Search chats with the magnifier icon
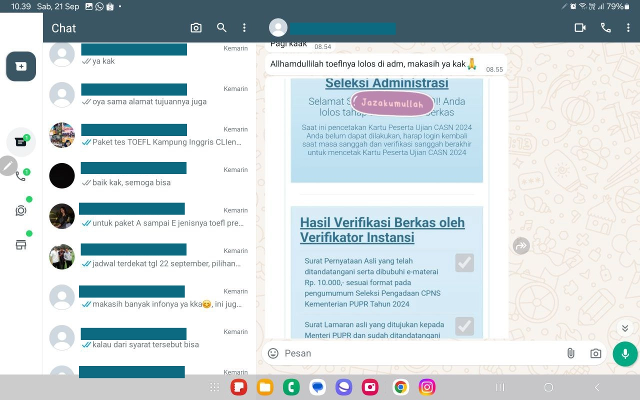 point(221,28)
